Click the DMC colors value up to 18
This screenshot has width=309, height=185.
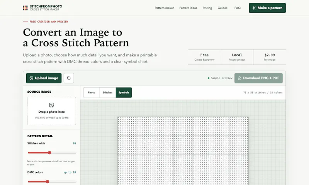pyautogui.click(x=70, y=172)
